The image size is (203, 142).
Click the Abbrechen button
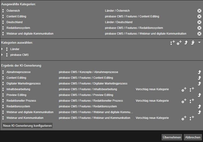(x=193, y=137)
